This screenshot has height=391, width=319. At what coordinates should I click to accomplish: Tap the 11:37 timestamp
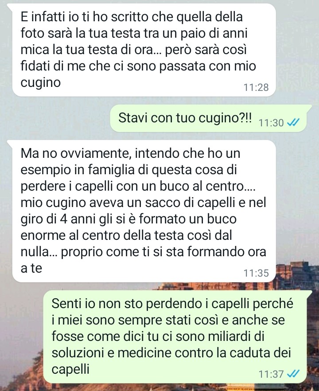coord(271,374)
